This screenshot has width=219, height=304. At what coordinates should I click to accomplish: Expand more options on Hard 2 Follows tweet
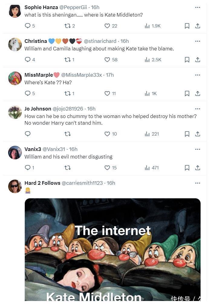click(198, 183)
